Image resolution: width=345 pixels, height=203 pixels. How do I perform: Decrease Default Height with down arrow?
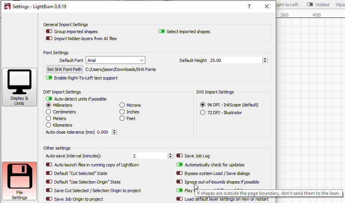(x=265, y=62)
